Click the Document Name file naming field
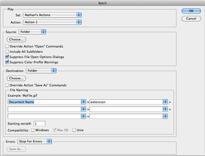 pyautogui.click(x=44, y=102)
